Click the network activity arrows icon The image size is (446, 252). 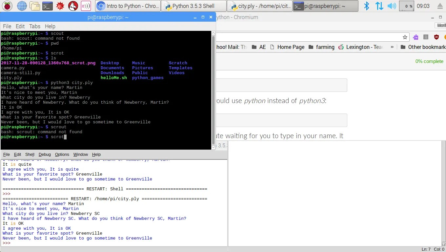(379, 6)
